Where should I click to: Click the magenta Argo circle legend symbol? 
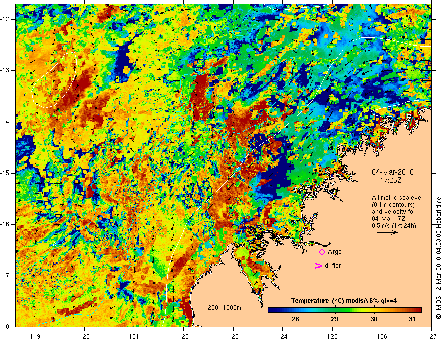[x=322, y=252]
